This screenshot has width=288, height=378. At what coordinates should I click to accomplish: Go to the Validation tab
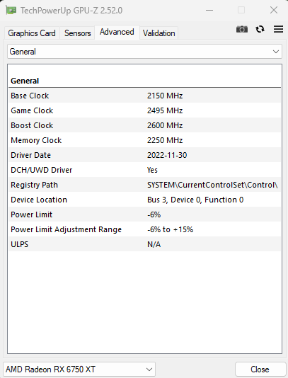click(159, 33)
